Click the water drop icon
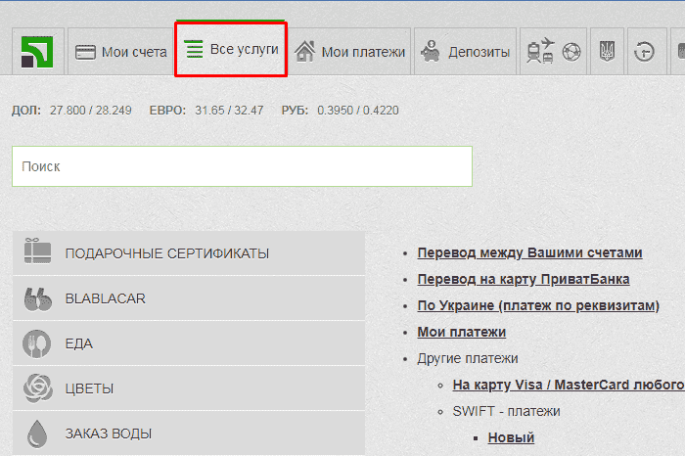 [x=37, y=433]
